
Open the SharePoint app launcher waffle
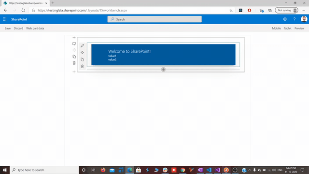(5, 19)
